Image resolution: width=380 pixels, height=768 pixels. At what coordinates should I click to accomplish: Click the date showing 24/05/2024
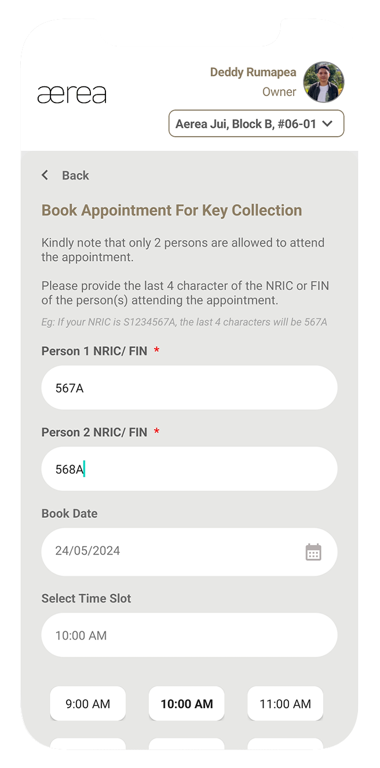click(x=87, y=551)
